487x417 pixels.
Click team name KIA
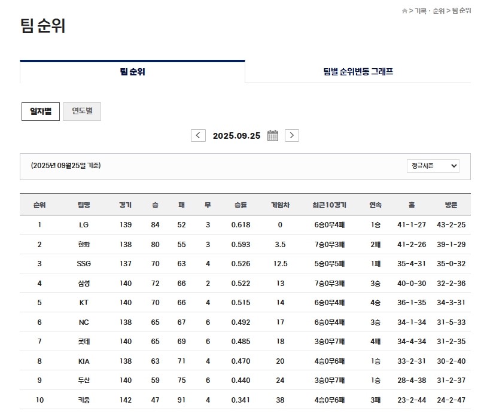click(84, 361)
